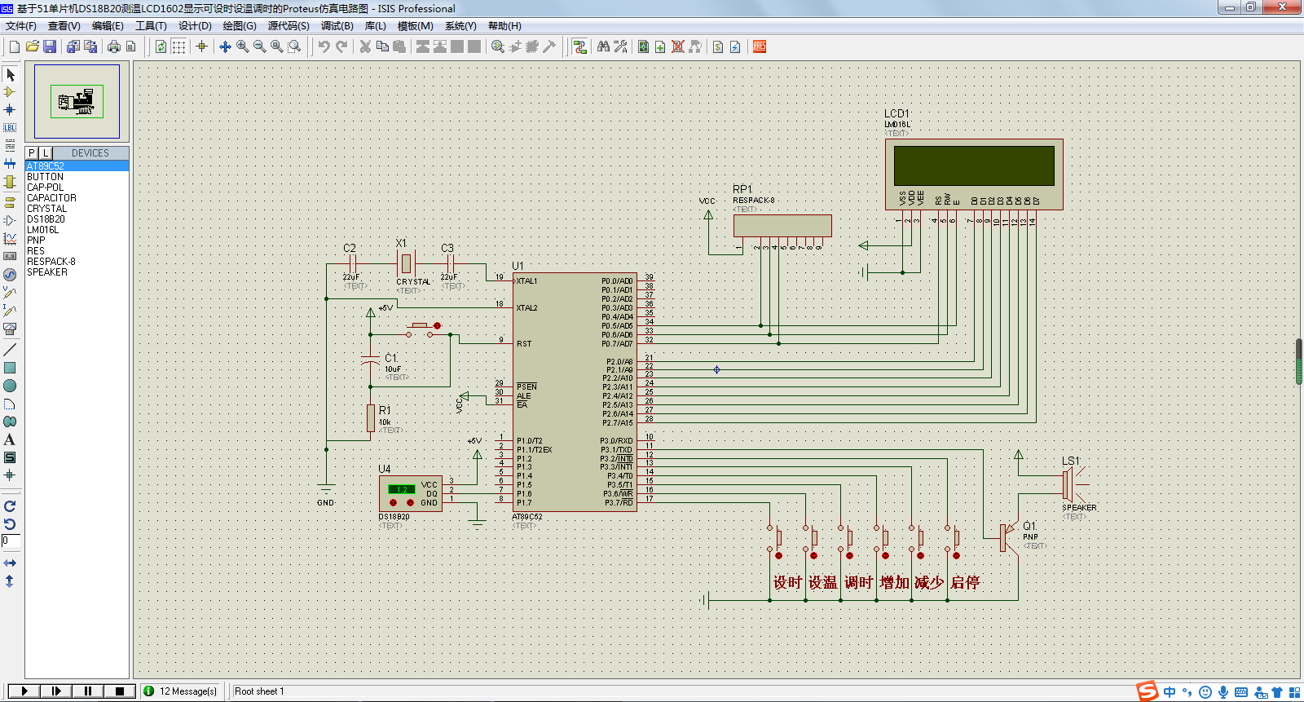Screen dimensions: 1304x702
Task: Zoom in on the schematic
Action: tap(242, 46)
